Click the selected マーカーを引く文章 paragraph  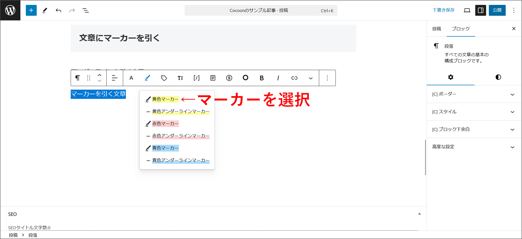click(98, 94)
